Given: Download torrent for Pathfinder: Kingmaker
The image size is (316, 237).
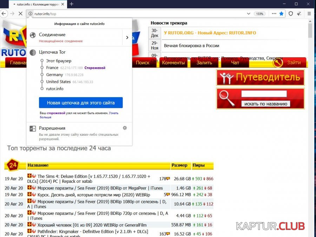Looking at the screenshot, I should pyautogui.click(x=29, y=231).
